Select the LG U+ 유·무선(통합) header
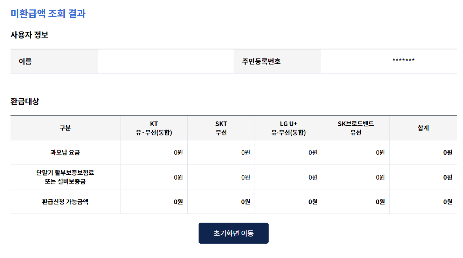The image size is (463, 258). (x=288, y=128)
